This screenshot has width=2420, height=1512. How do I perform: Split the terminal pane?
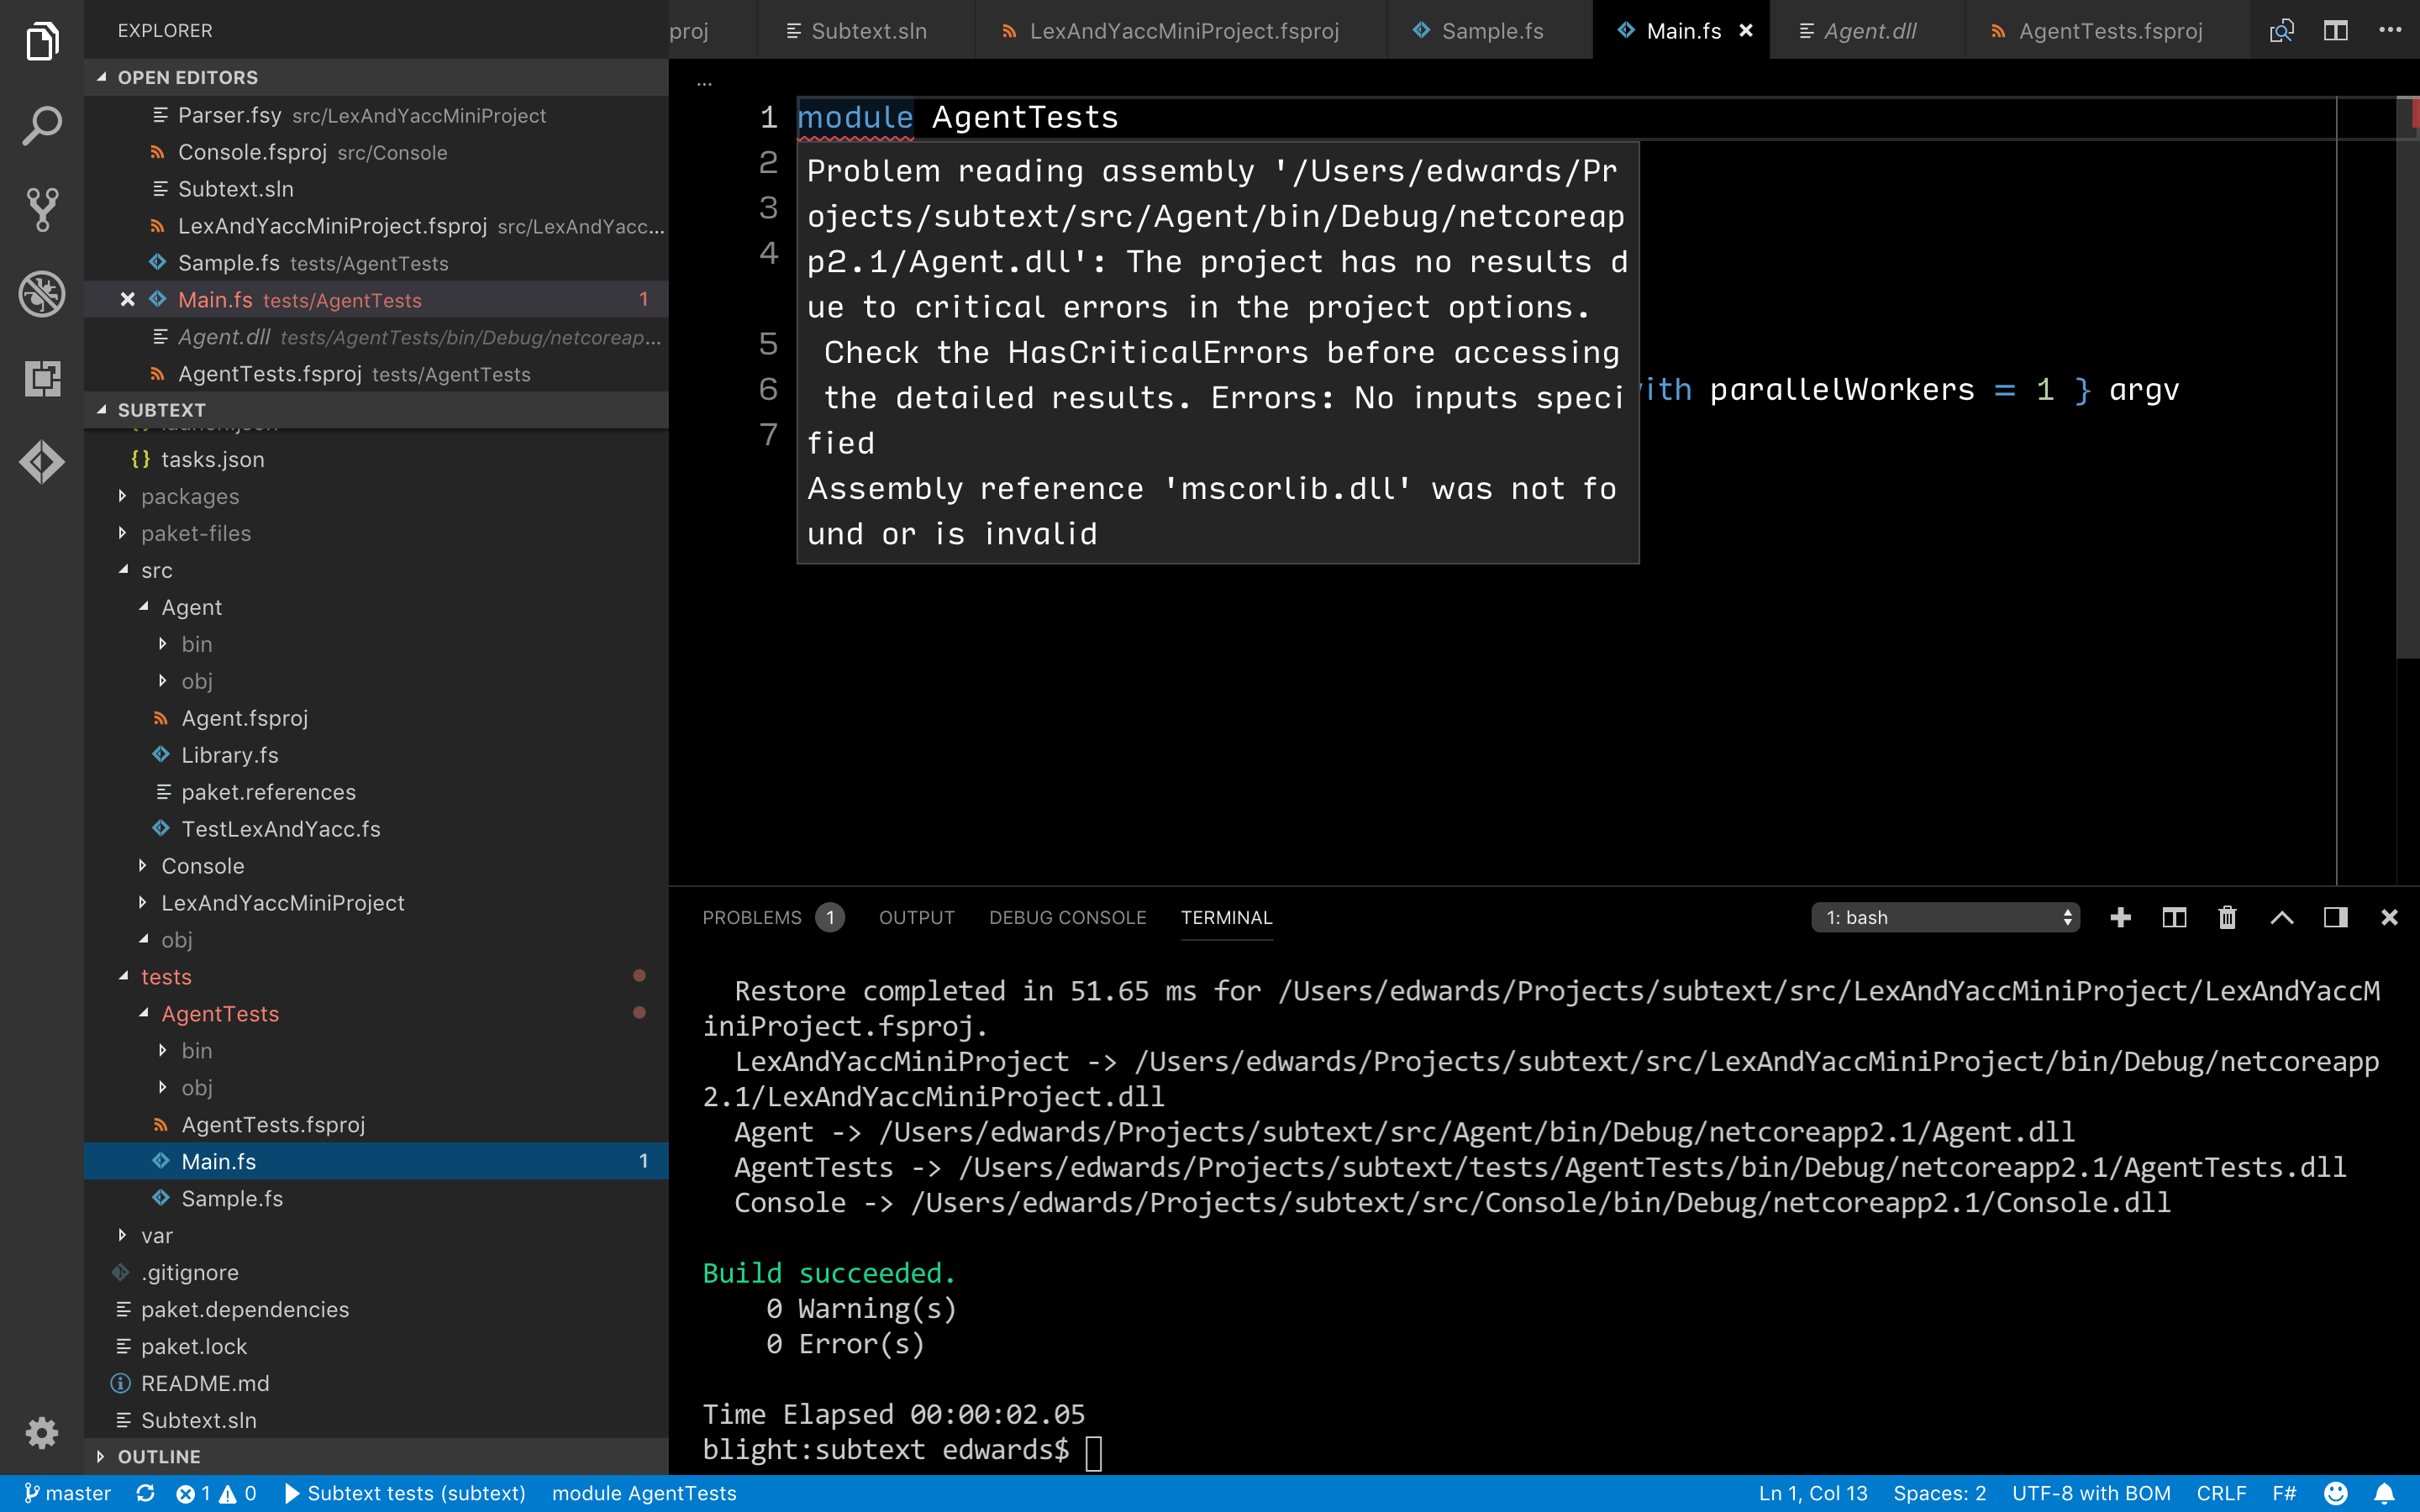click(2174, 917)
